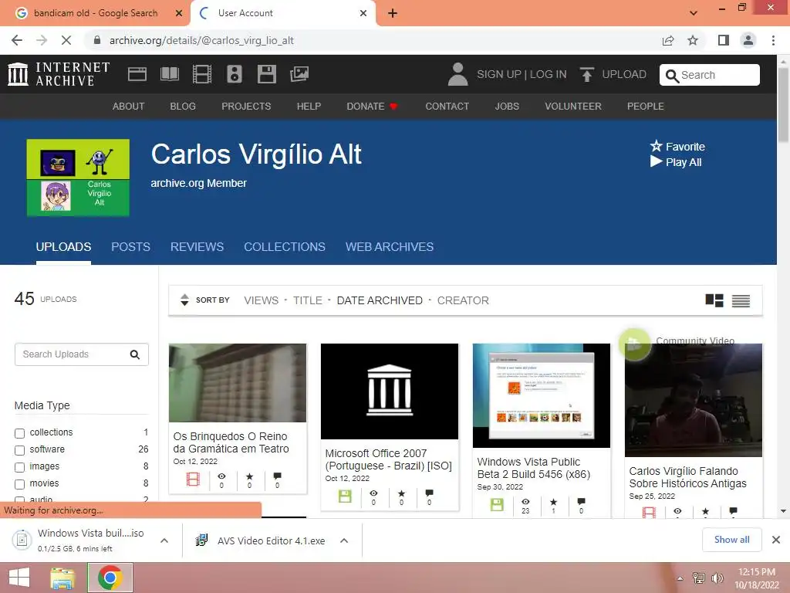This screenshot has height=593, width=790.
Task: Open the Video film-strip icon in the top bar
Action: (x=202, y=74)
